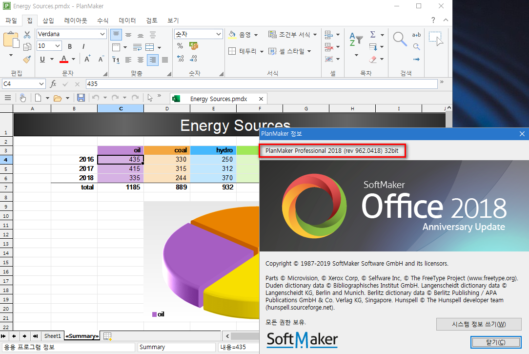Click the red font color A swatch
529x354 pixels.
(x=64, y=60)
